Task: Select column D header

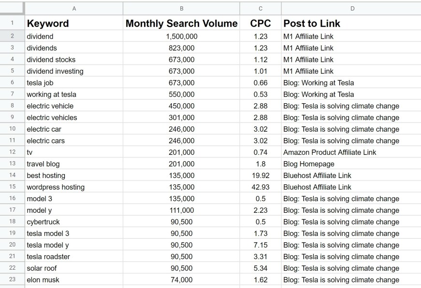Action: 351,8
